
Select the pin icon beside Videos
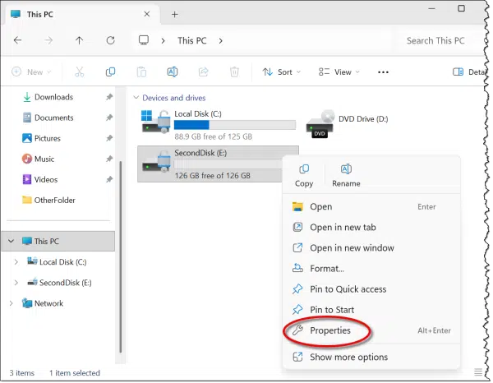pos(109,179)
